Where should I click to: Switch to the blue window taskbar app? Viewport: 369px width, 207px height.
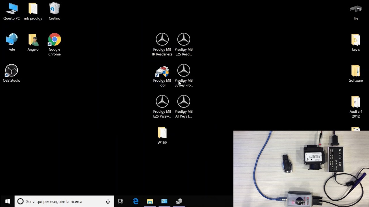(x=164, y=201)
